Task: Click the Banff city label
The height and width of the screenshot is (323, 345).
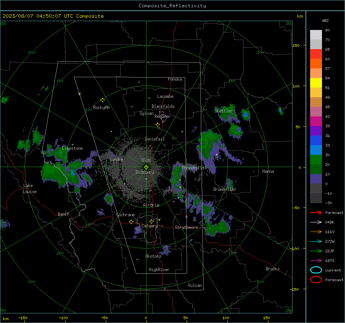Action: (x=63, y=214)
